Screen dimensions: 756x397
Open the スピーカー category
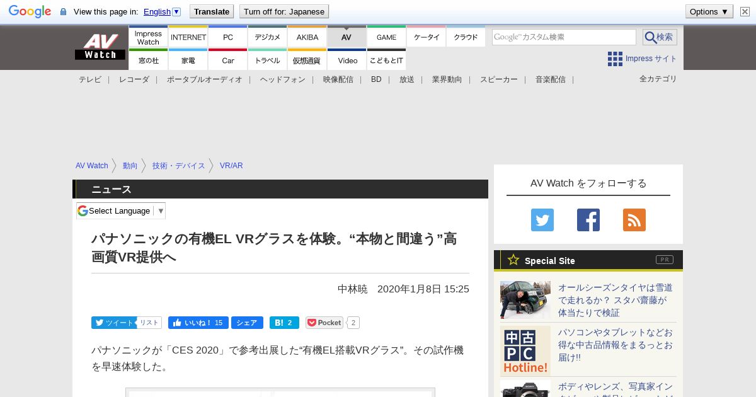pos(499,79)
